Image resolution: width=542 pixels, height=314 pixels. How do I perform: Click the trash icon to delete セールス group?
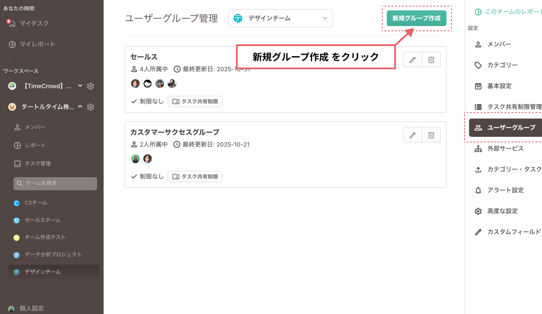pos(431,59)
